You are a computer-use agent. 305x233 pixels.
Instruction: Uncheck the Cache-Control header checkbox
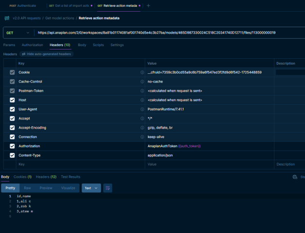pos(12,82)
